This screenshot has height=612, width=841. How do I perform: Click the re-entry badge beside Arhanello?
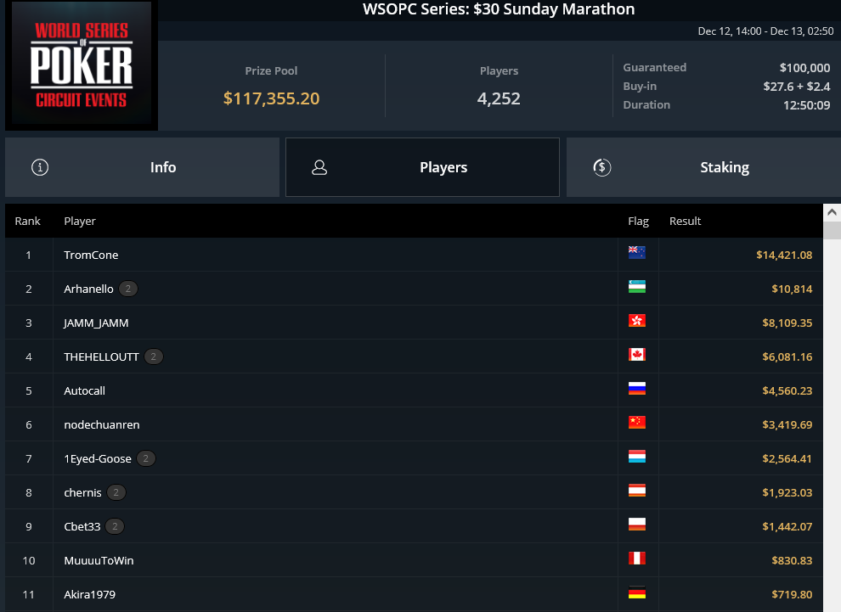point(128,289)
